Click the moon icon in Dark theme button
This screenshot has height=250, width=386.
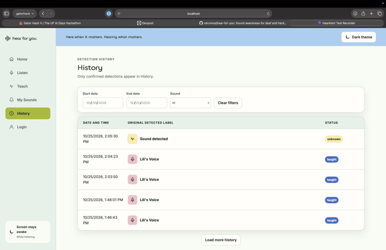coord(348,37)
